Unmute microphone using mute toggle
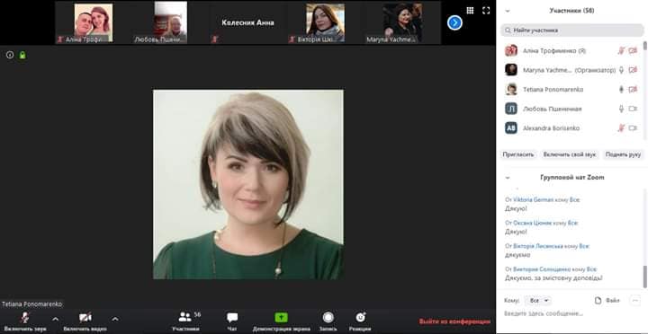This screenshot has height=334, width=648. pyautogui.click(x=25, y=318)
